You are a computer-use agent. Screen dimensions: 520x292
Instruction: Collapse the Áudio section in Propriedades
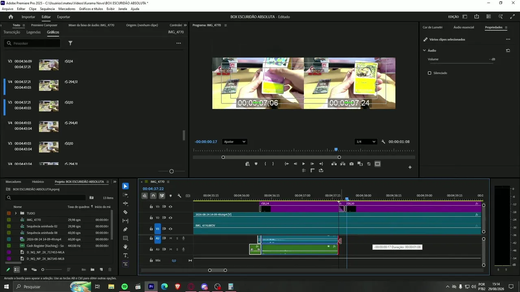point(425,50)
